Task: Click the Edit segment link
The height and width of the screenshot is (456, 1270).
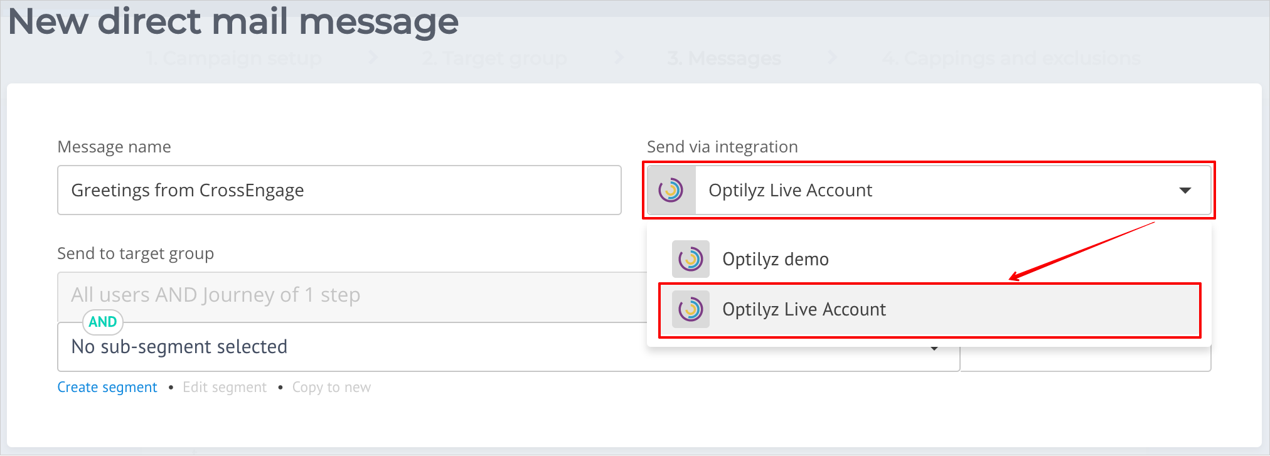Action: (x=225, y=387)
